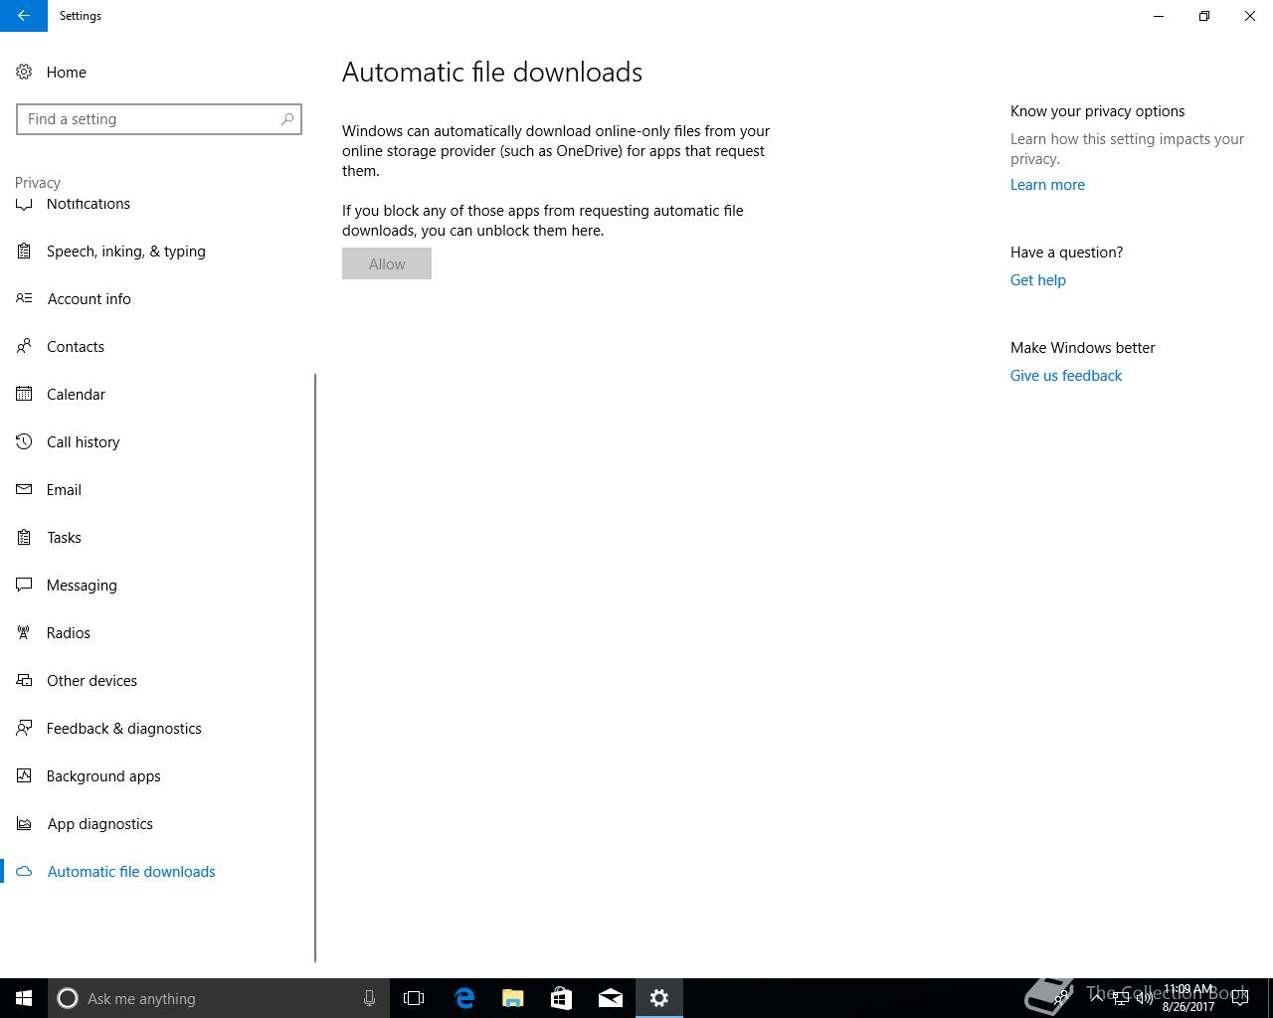Click the Privacy section heading
This screenshot has height=1018, width=1273.
[x=38, y=183]
